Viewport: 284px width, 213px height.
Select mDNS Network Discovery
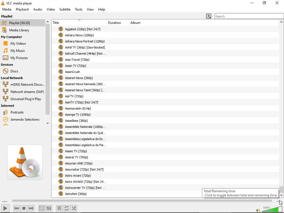pyautogui.click(x=22, y=85)
